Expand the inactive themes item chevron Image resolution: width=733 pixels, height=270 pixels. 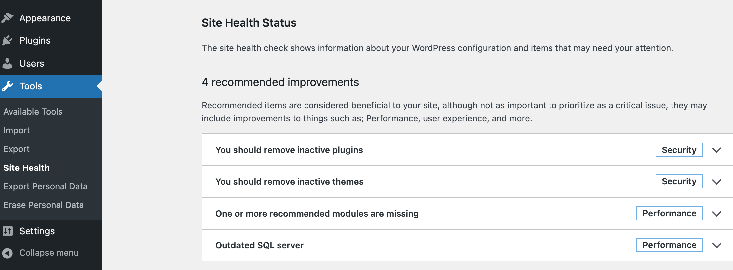coord(716,182)
